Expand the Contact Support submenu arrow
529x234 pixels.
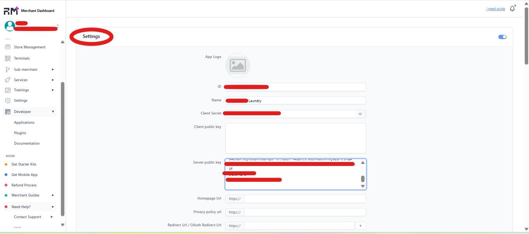click(52, 217)
